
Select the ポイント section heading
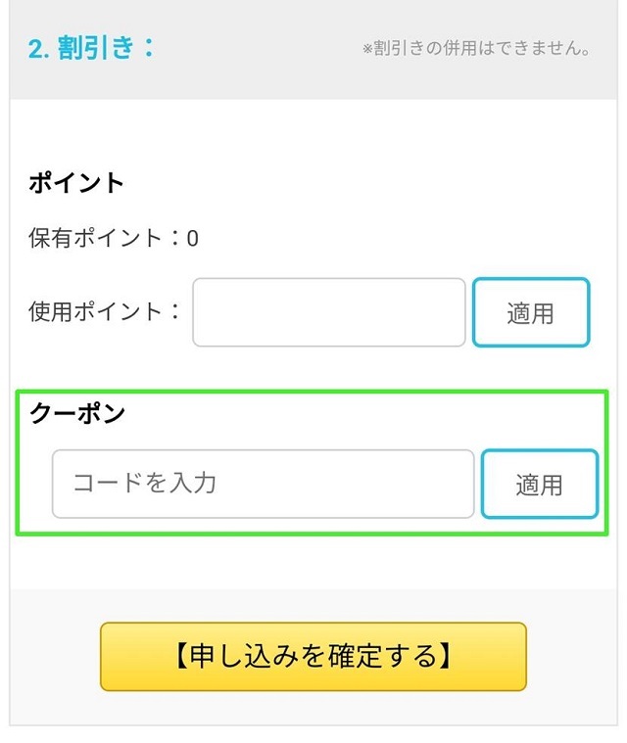(x=75, y=183)
